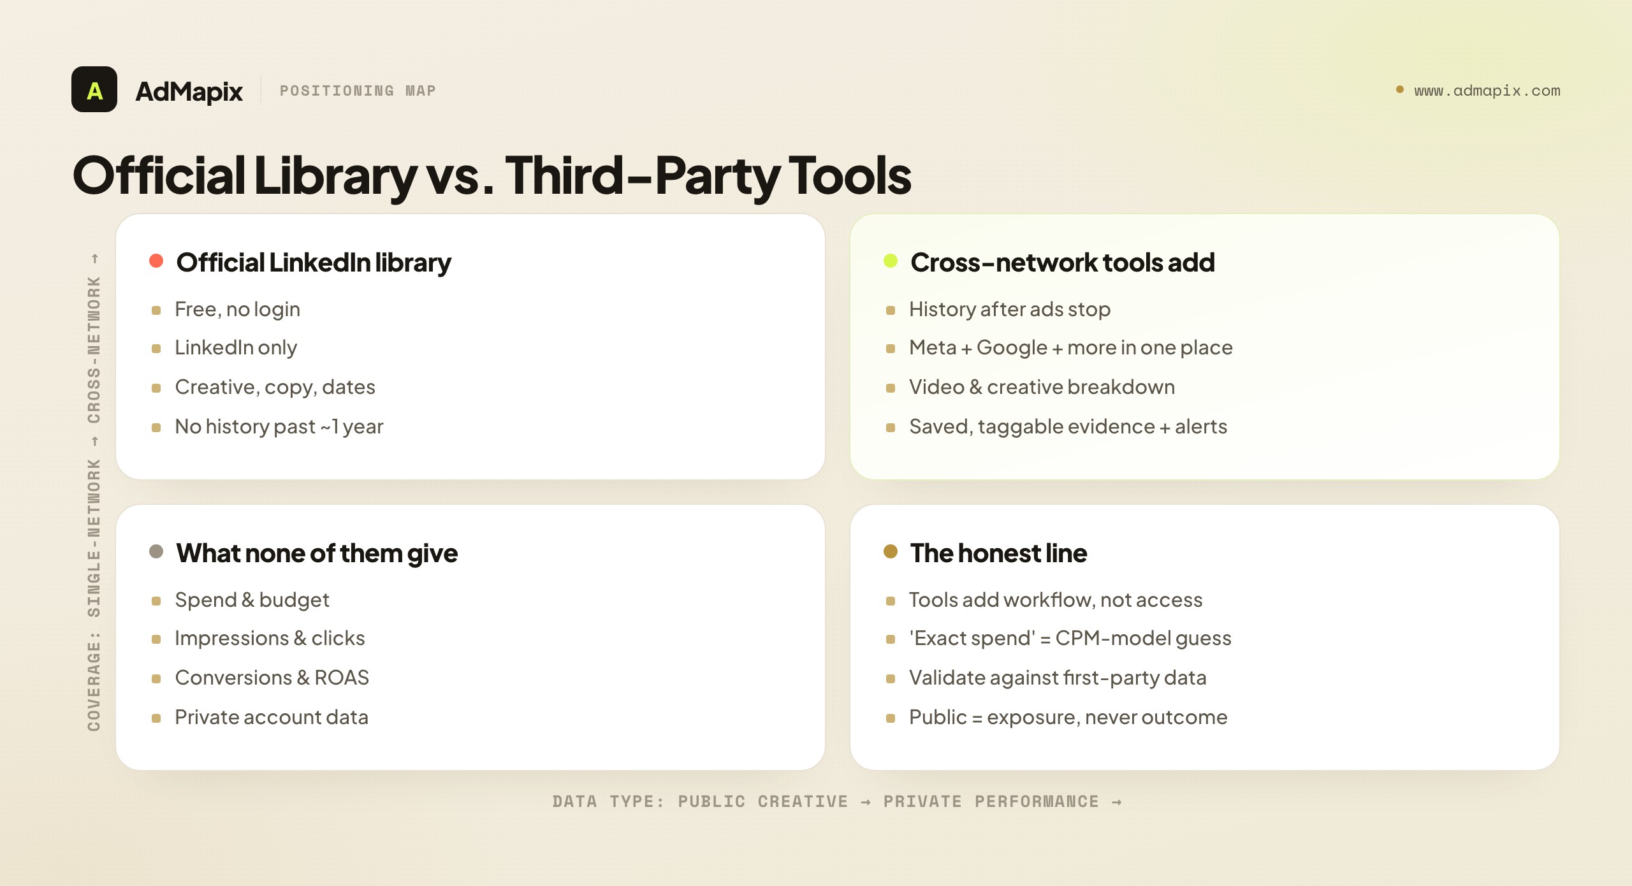Click the Creative, copy, dates item
Image resolution: width=1632 pixels, height=886 pixels.
[275, 388]
